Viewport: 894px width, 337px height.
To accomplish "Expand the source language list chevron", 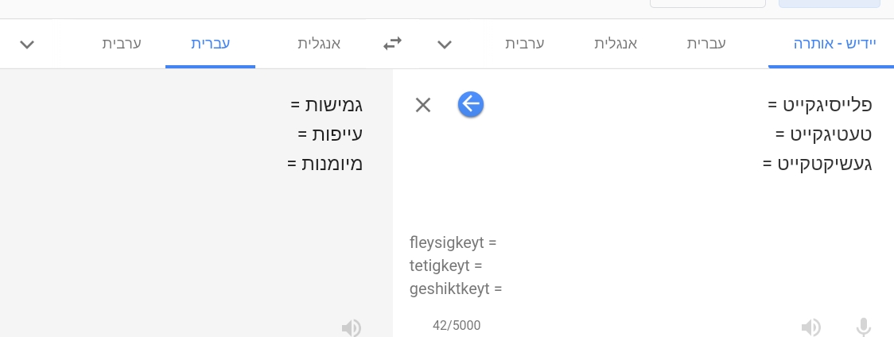I will [x=445, y=45].
